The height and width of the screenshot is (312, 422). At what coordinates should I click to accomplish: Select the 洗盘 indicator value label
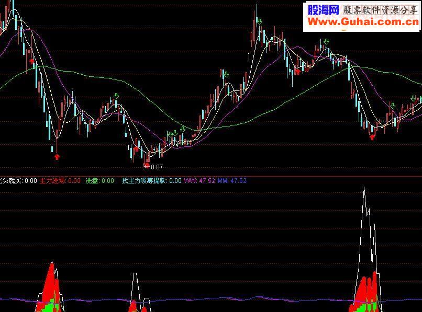(99, 181)
